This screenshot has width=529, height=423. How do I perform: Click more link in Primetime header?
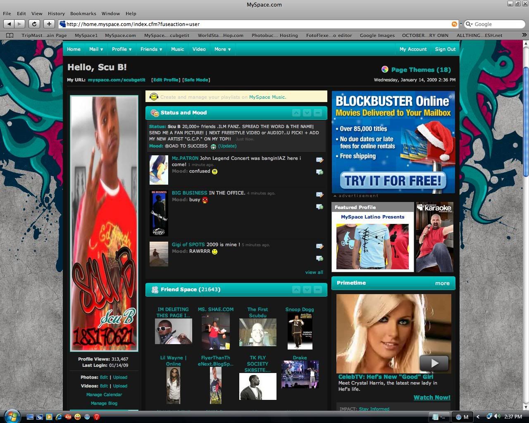(x=442, y=283)
